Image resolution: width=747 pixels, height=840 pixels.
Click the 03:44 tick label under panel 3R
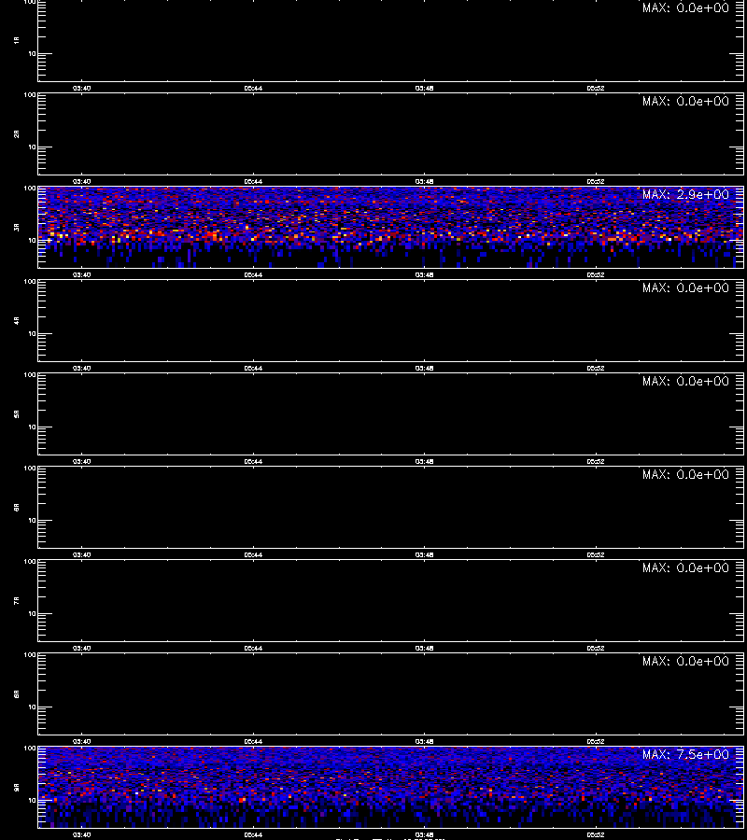253,274
